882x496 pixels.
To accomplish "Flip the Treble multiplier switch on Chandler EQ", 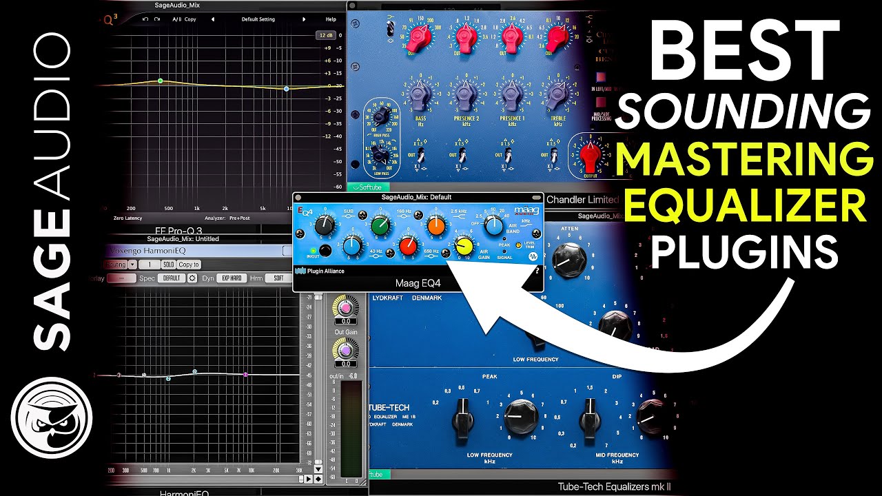I will [554, 155].
